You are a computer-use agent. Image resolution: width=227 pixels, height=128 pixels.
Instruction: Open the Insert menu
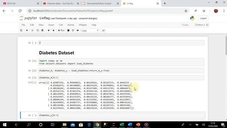pos(51,25)
